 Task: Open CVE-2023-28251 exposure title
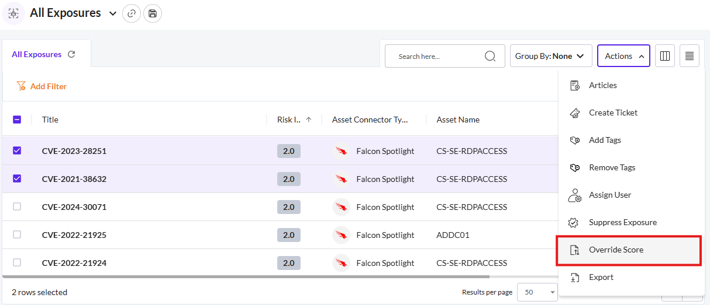click(x=74, y=151)
